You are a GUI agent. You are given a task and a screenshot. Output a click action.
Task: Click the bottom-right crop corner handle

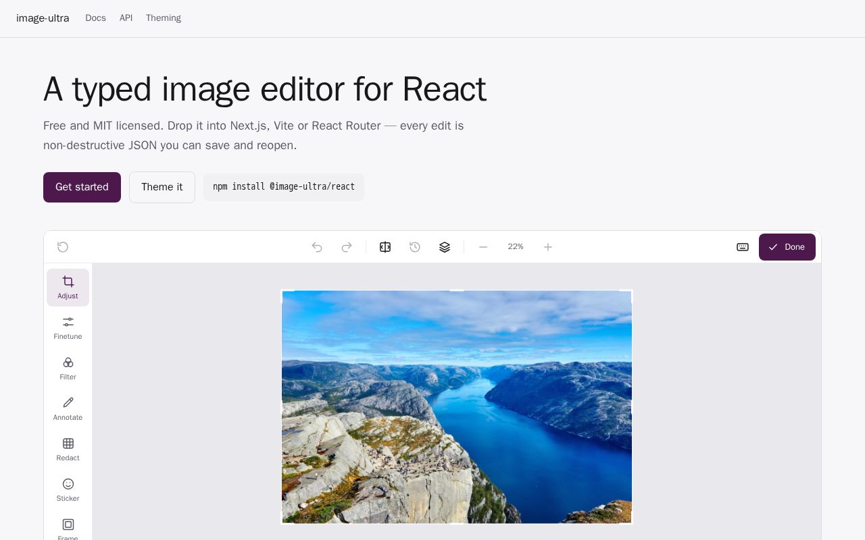(x=631, y=523)
